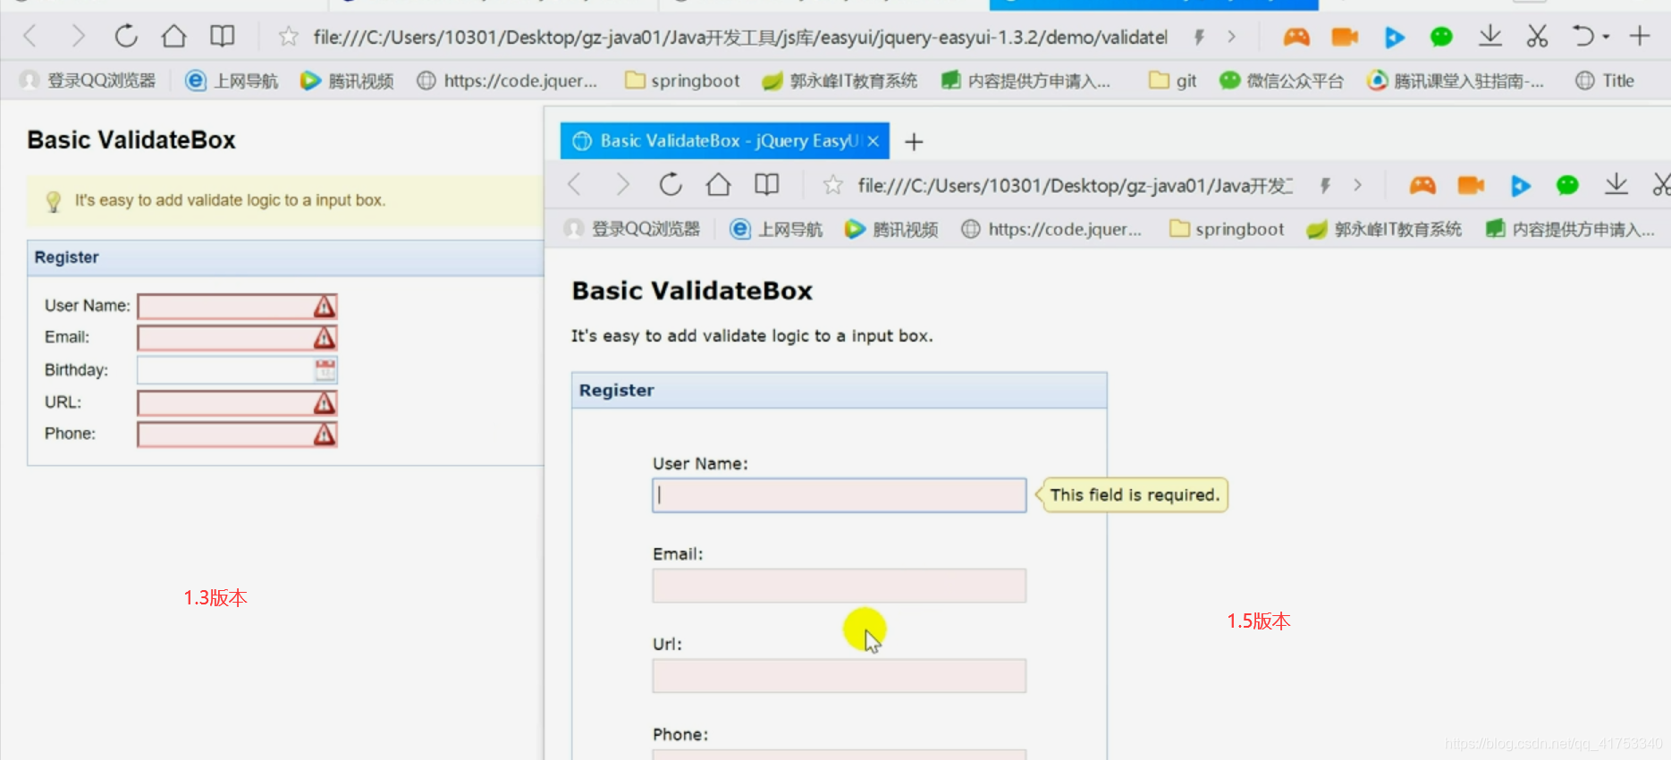Viewport: 1671px width, 760px height.
Task: Focus the User Name input in 1.5 form
Action: [x=840, y=495]
